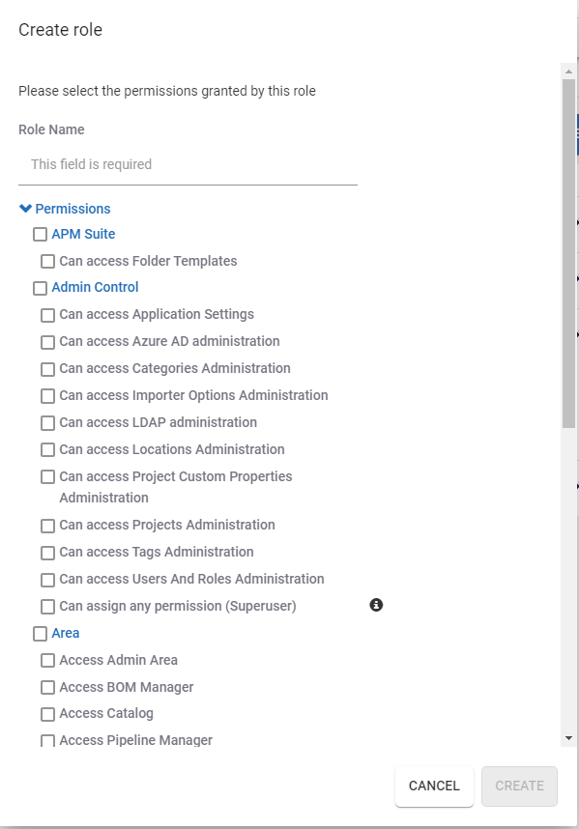Click the scrollbar up arrow
The height and width of the screenshot is (829, 579).
[569, 71]
